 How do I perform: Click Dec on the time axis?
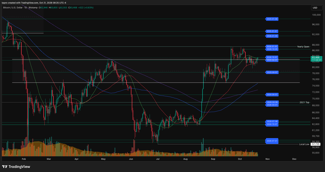294,159
